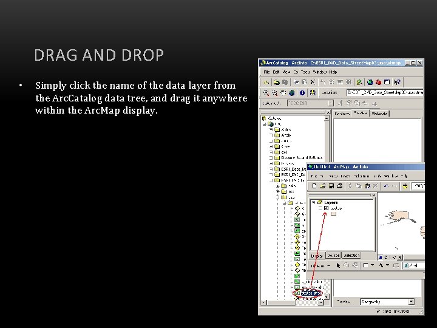Select highlighted states.shp in Catalog tree
Screen dimensions: 437x328
[311, 293]
